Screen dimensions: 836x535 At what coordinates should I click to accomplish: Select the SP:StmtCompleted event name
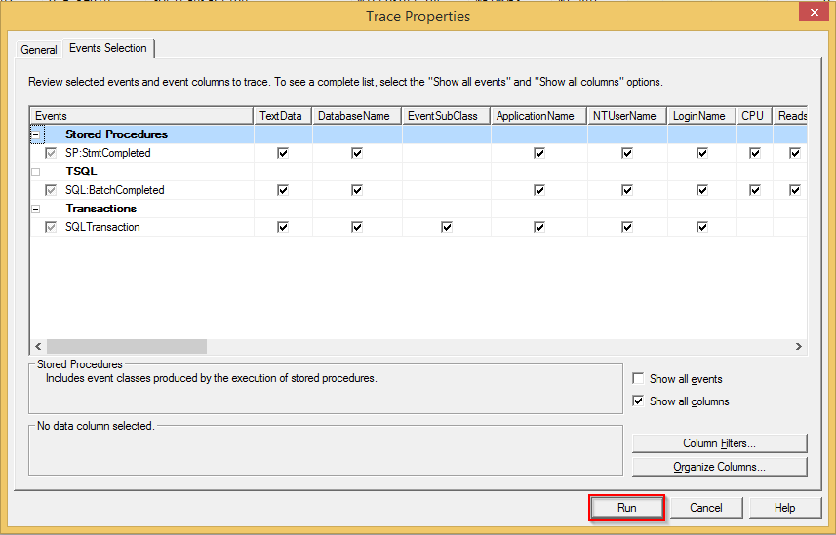click(107, 153)
